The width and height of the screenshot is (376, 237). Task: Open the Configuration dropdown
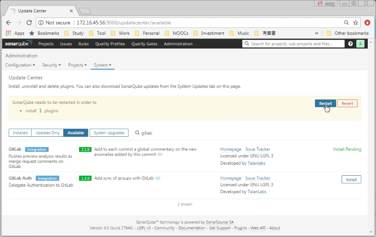20,65
